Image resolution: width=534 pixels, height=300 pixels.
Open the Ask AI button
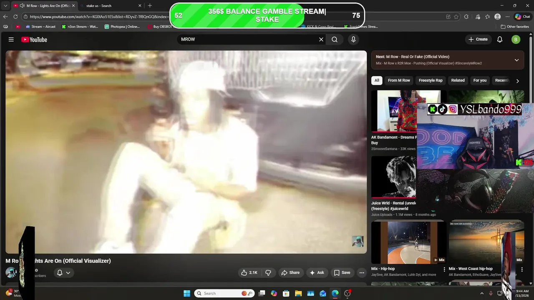pyautogui.click(x=317, y=272)
